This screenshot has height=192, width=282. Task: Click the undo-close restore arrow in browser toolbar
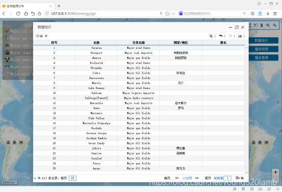coord(33,13)
